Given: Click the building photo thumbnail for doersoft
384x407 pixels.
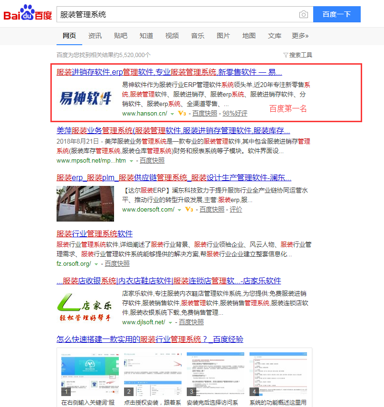Looking at the screenshot, I should (x=85, y=204).
